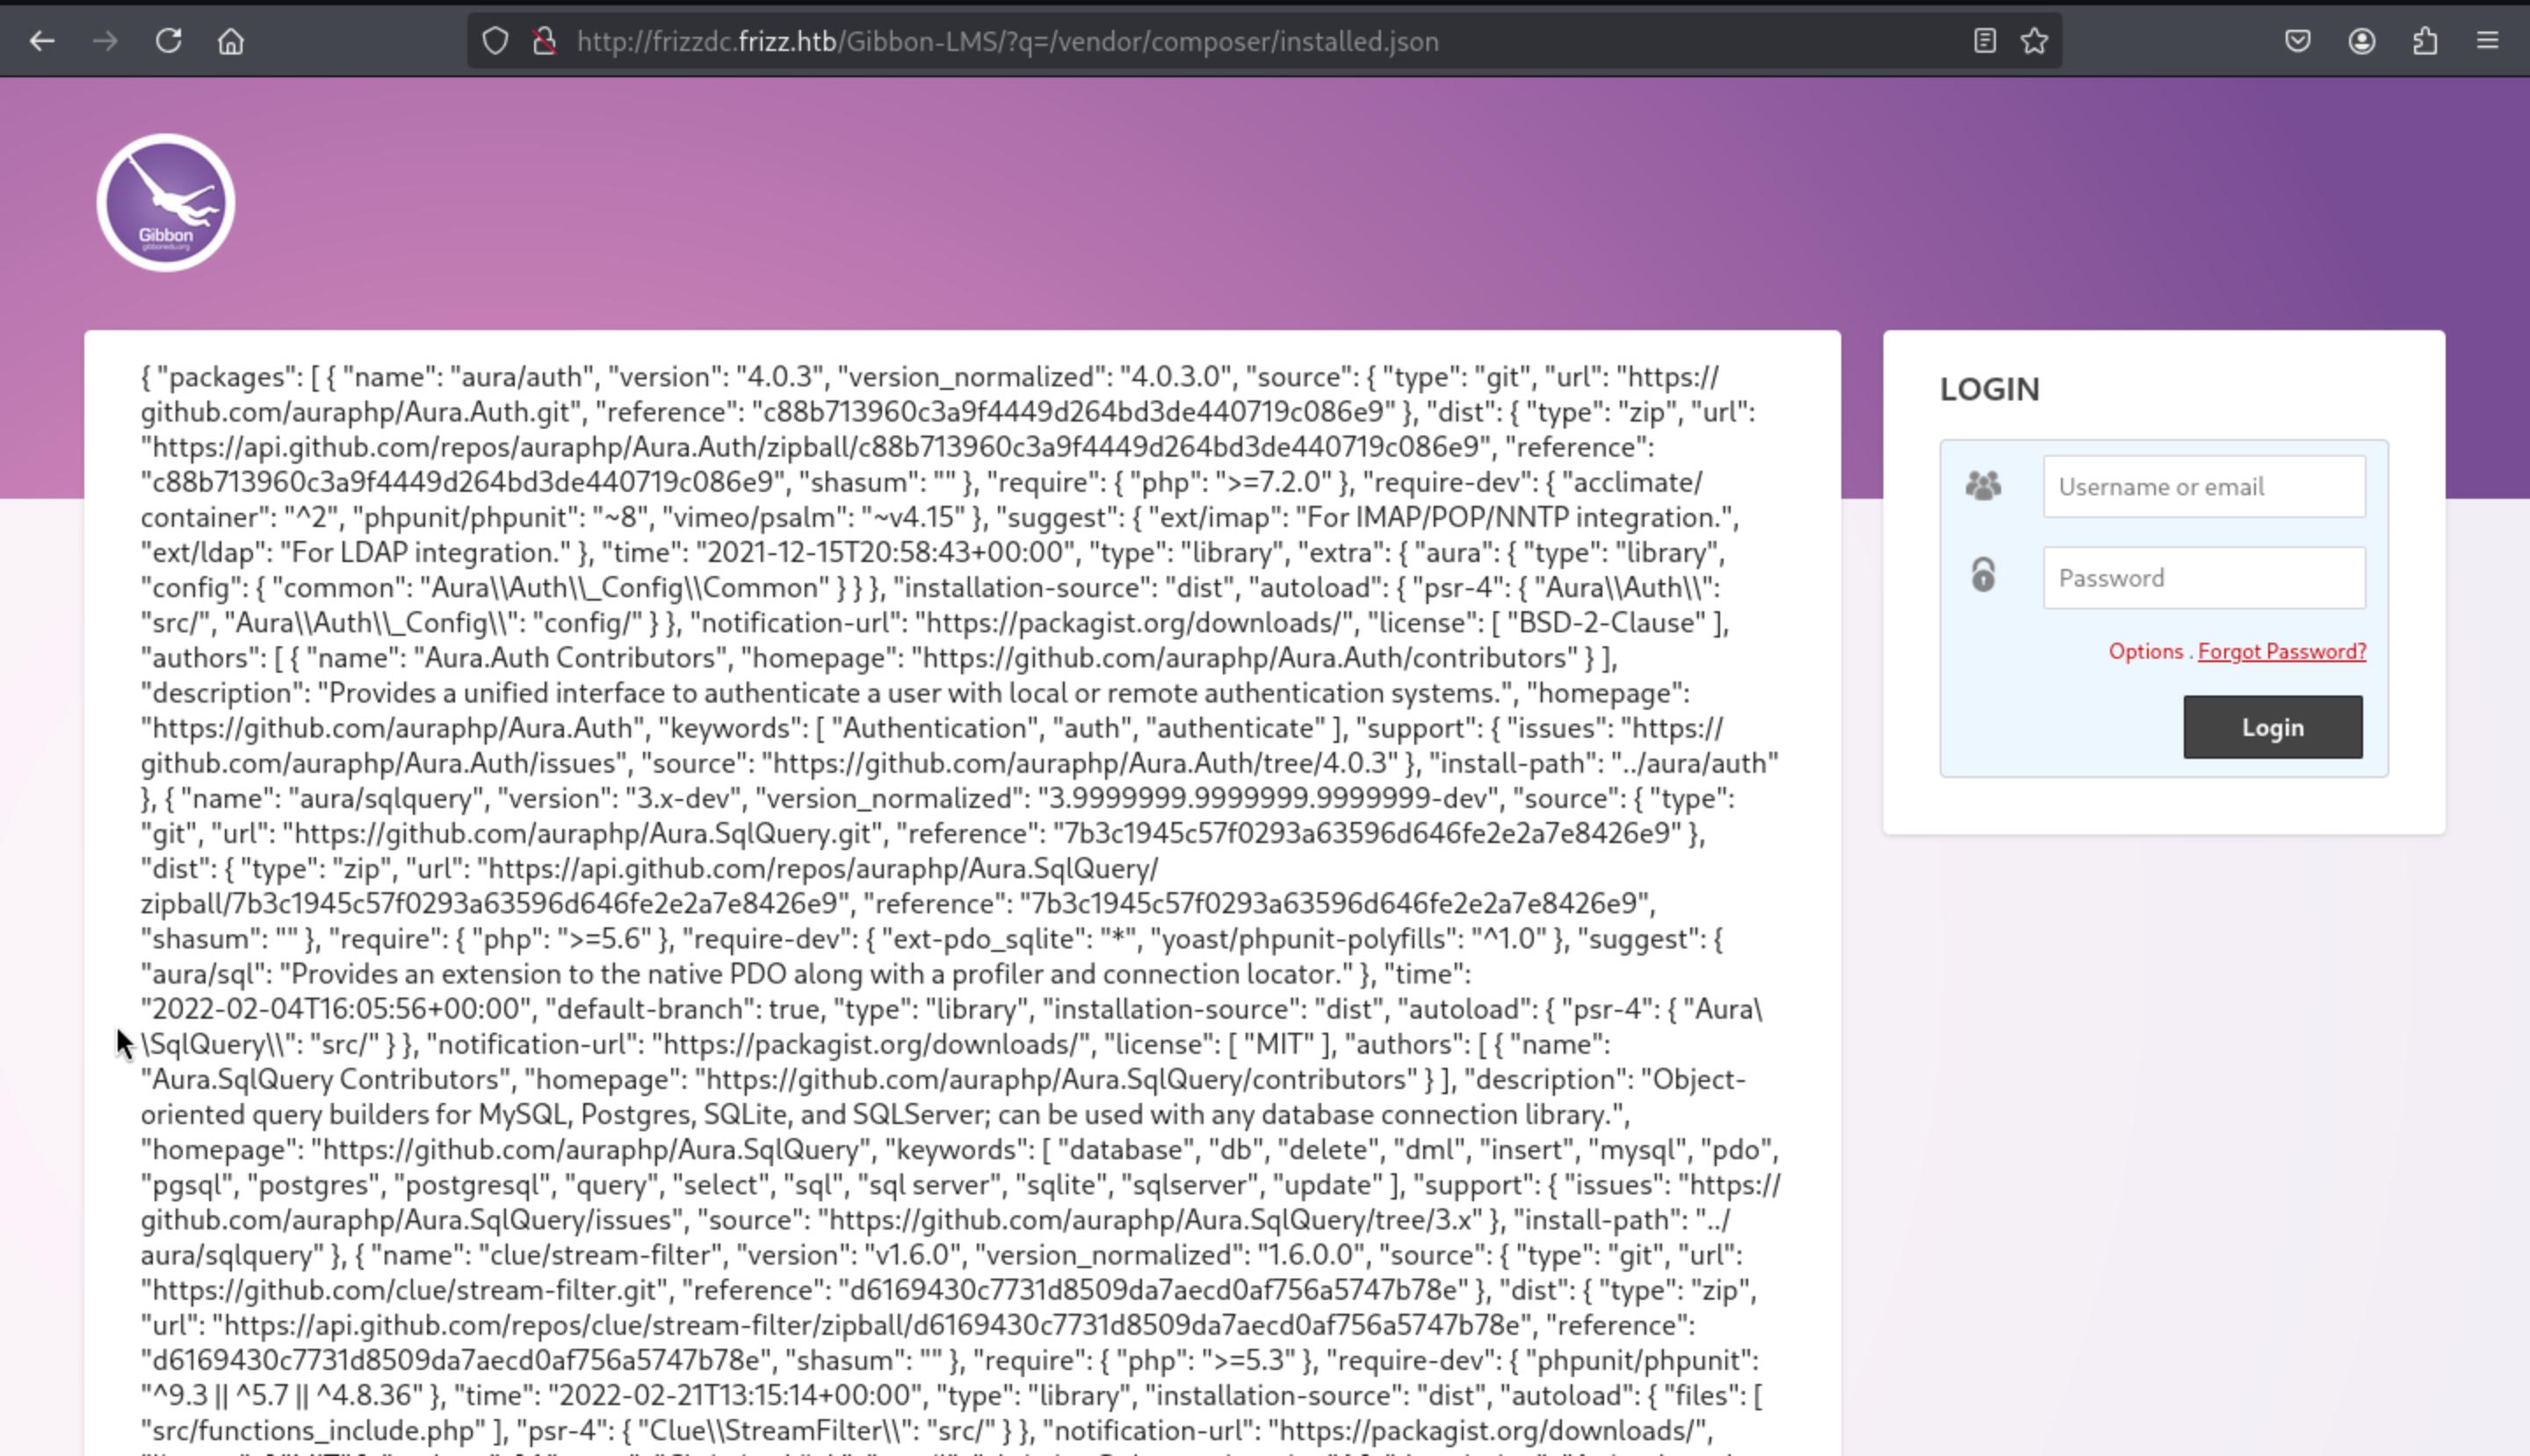This screenshot has width=2530, height=1456.
Task: Expand the login Options link
Action: pyautogui.click(x=2145, y=652)
